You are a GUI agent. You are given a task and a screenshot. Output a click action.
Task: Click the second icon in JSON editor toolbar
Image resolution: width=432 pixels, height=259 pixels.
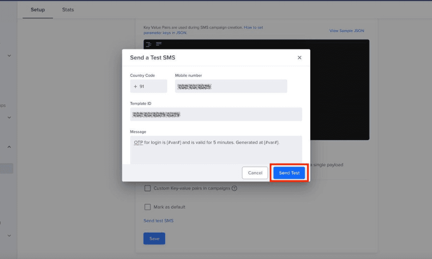pos(158,44)
